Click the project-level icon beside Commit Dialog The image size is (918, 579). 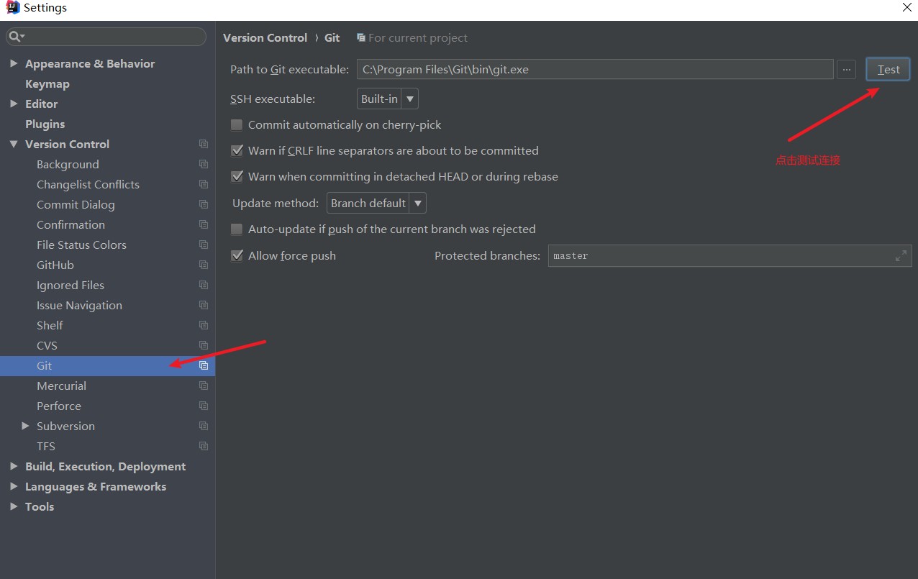(x=204, y=204)
